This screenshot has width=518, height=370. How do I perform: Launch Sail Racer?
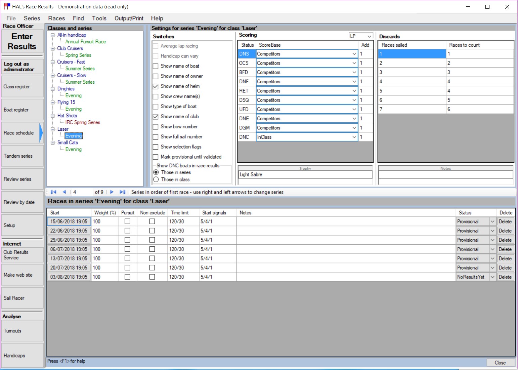click(22, 298)
